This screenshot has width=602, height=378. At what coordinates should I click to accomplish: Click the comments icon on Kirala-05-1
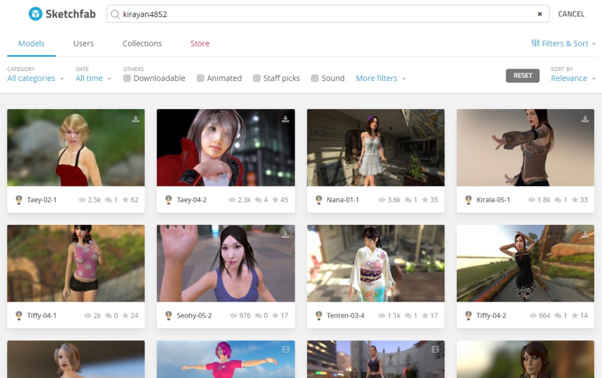[558, 200]
